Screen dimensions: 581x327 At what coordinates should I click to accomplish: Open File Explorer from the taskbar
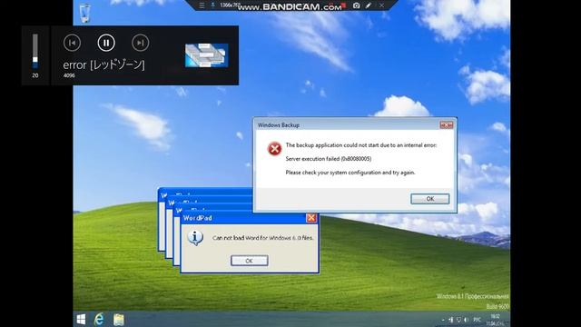pyautogui.click(x=119, y=320)
